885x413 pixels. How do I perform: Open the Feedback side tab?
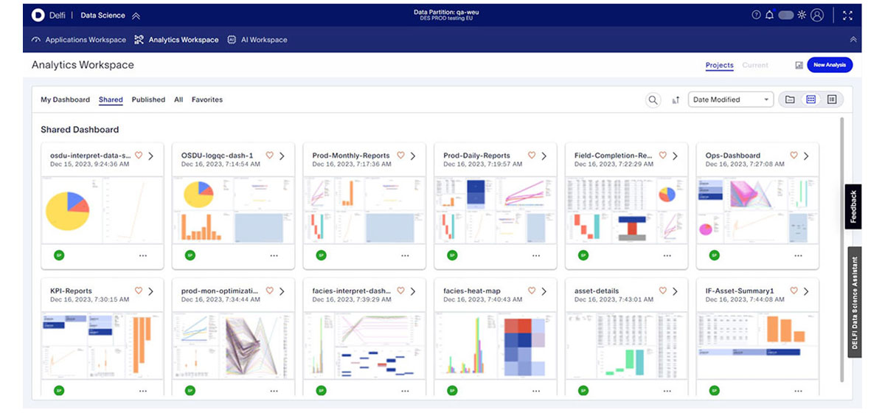tap(853, 206)
